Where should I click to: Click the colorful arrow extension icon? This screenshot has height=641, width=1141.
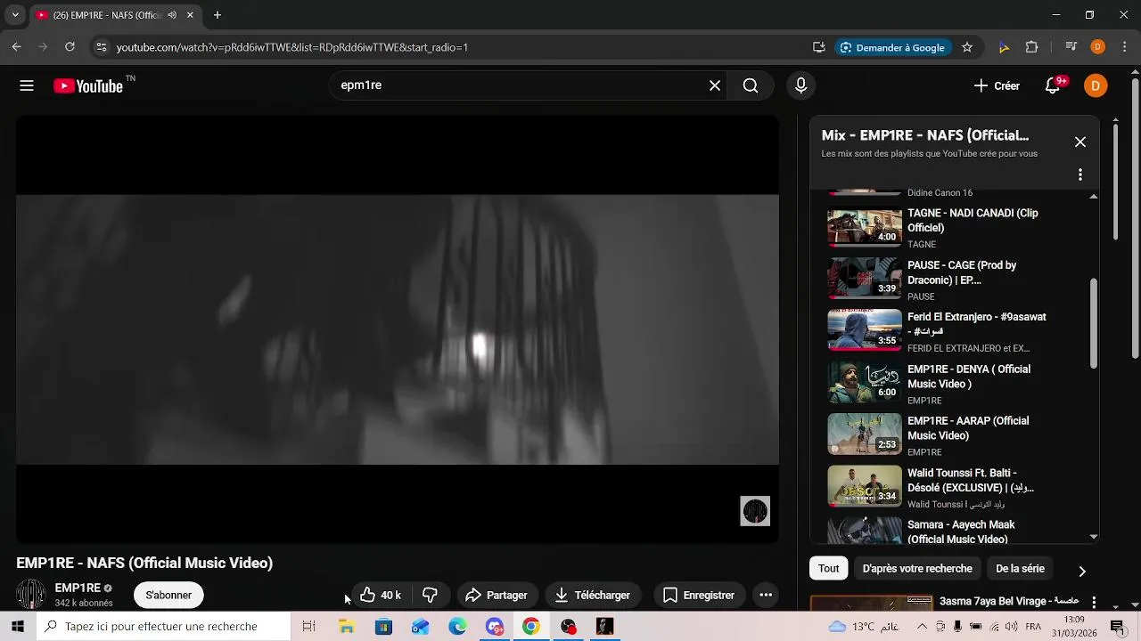tap(1005, 47)
